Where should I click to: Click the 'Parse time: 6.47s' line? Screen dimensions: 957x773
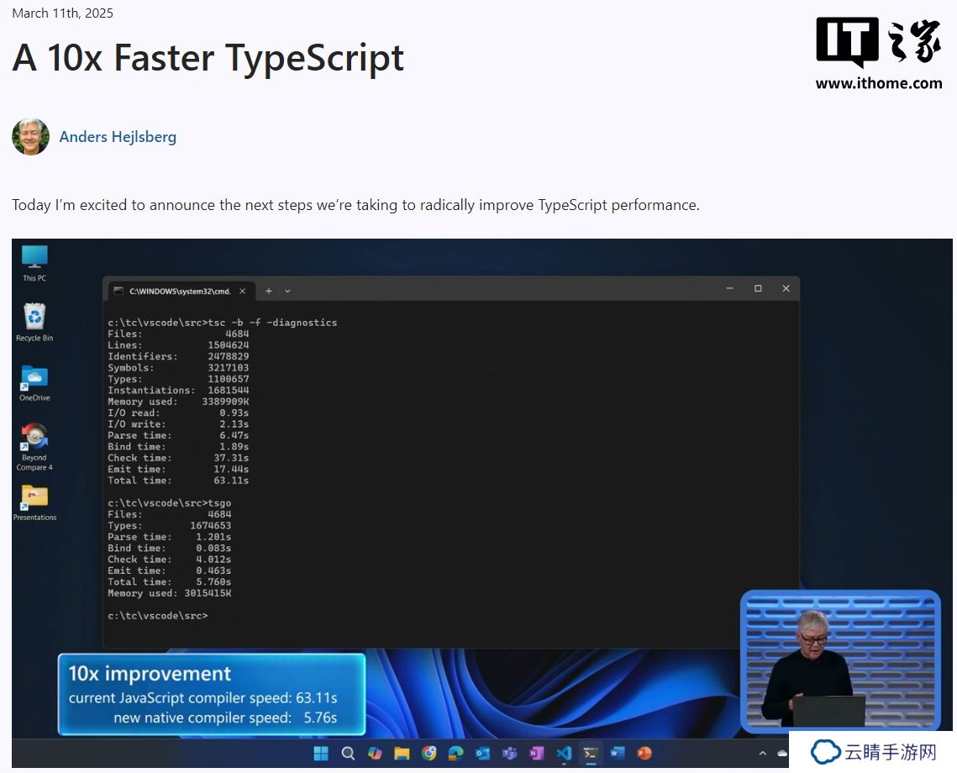(178, 435)
